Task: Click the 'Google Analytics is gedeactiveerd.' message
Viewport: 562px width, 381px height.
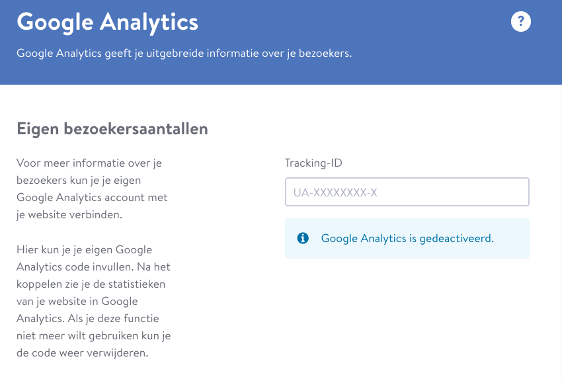Action: [407, 238]
